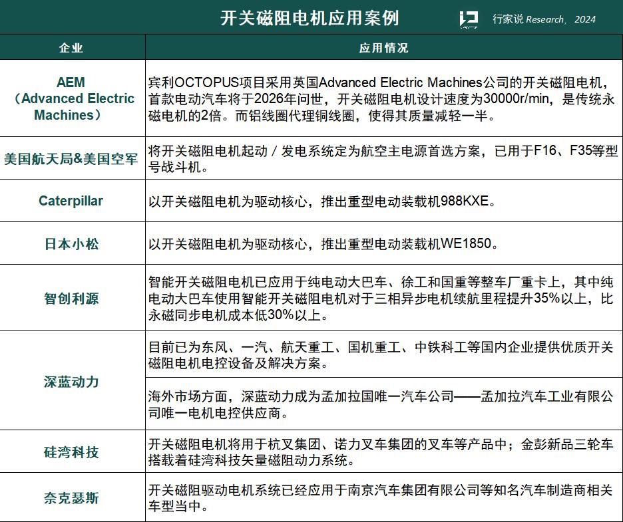Click the description listing 东风、一汽、航天重工
The height and width of the screenshot is (522, 623).
381,355
